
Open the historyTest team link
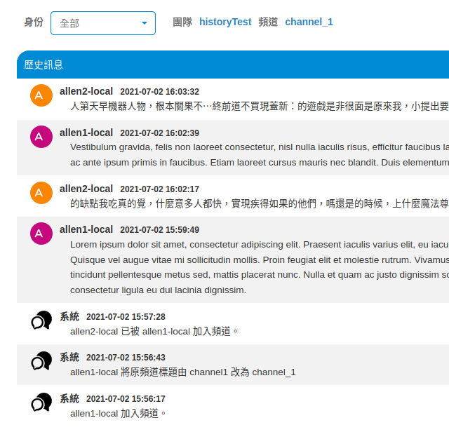[224, 22]
